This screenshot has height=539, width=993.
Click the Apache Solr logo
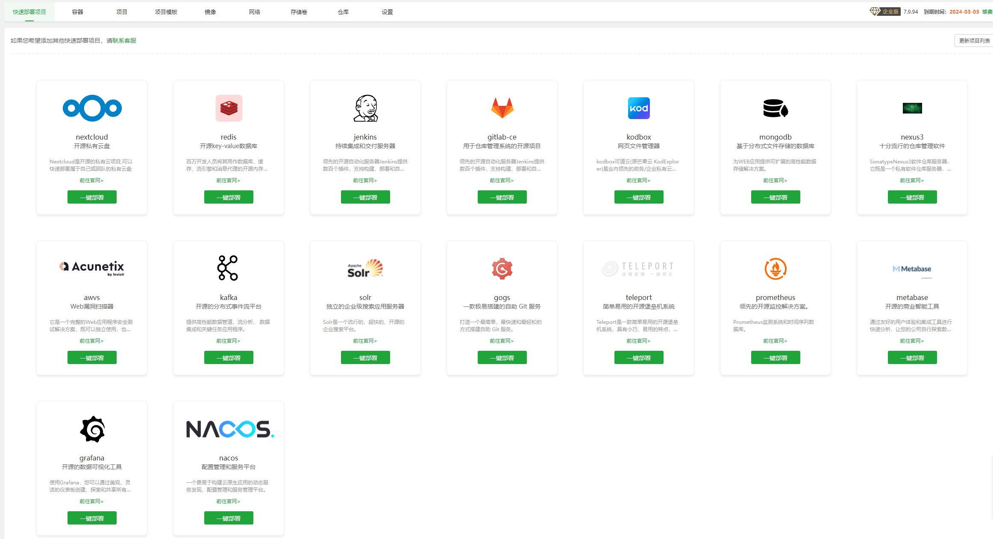pos(365,268)
